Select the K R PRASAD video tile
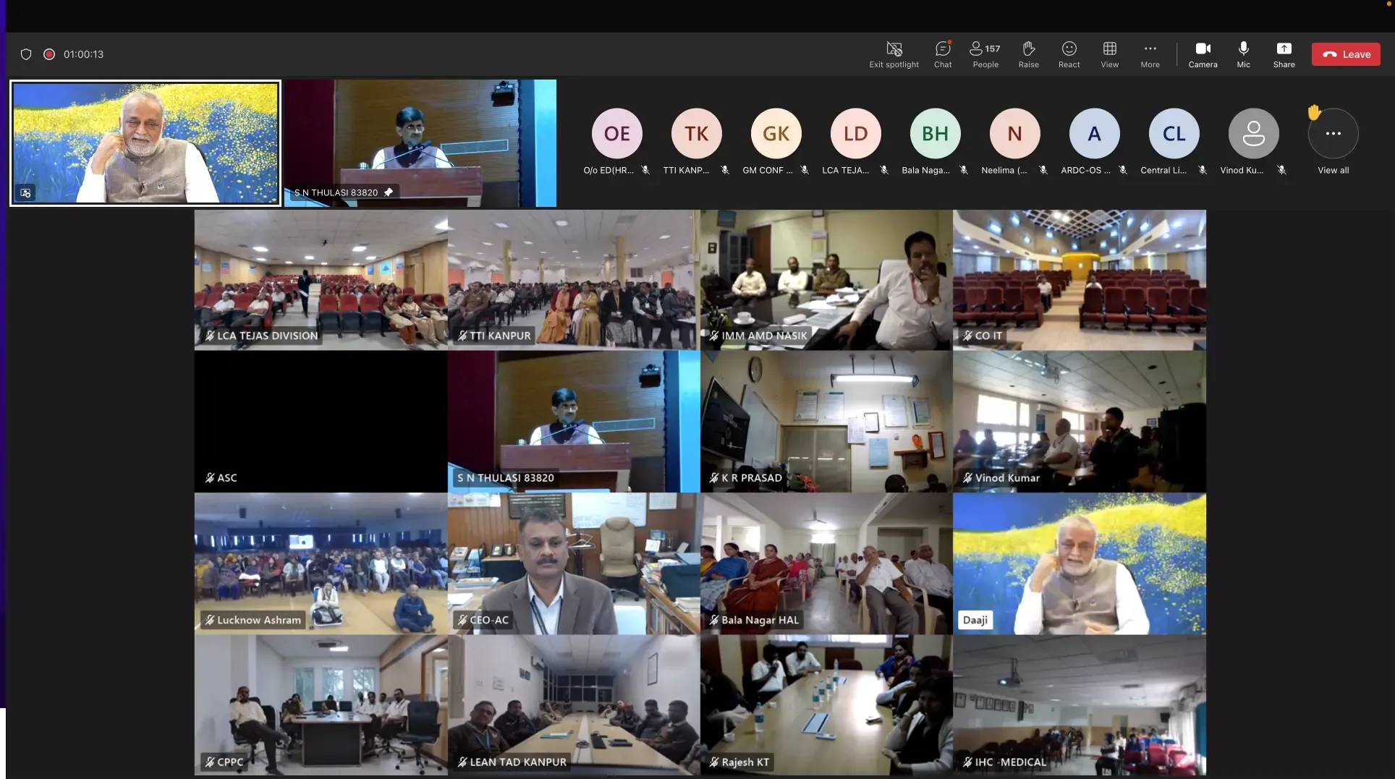The image size is (1395, 779). pyautogui.click(x=826, y=422)
